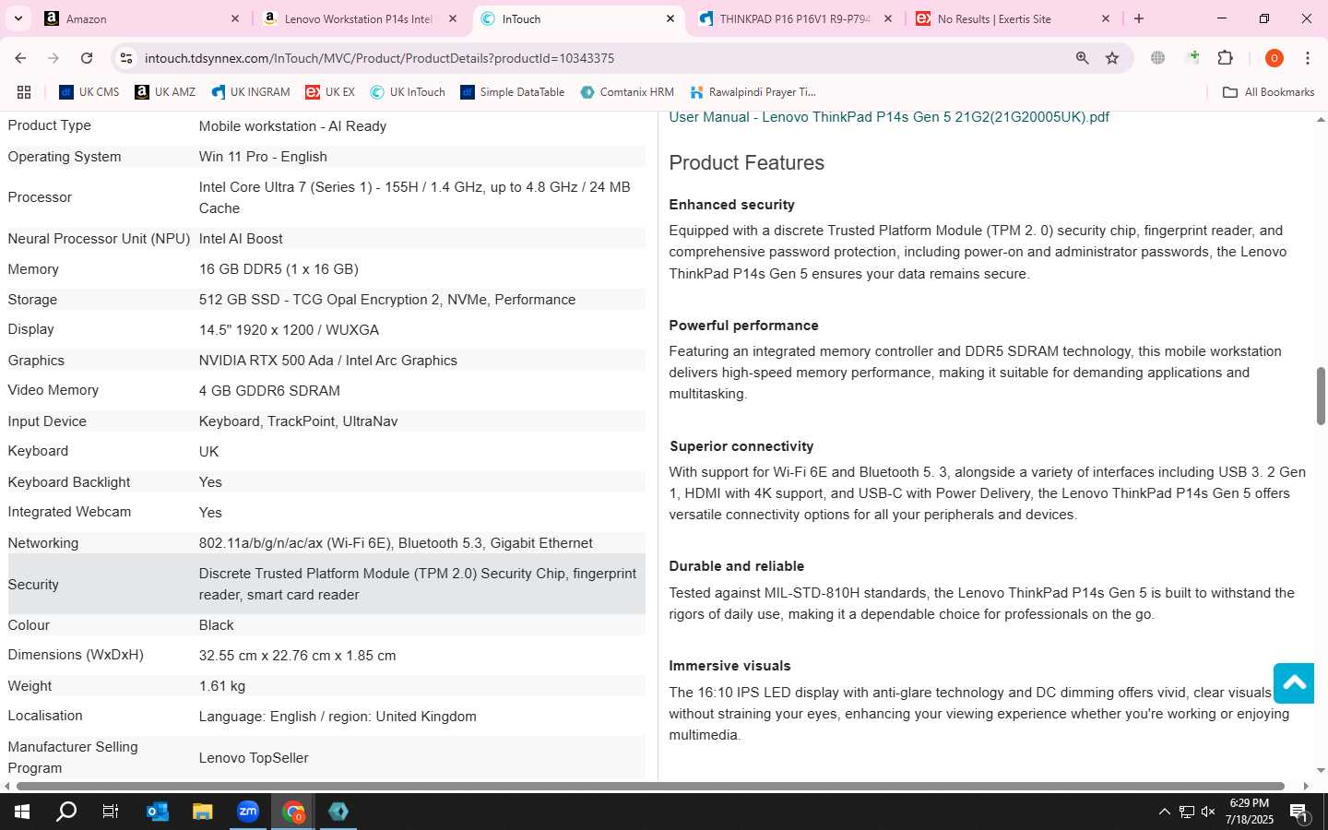
Task: Go forward to the next page
Action: (53, 58)
